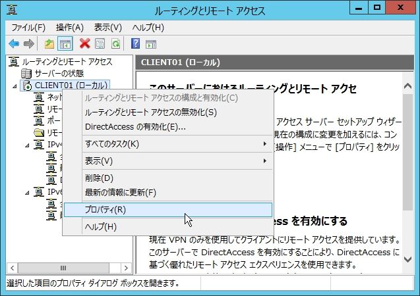The height and width of the screenshot is (296, 420).
Task: Click the right pane scroll down arrow
Action: click(x=407, y=259)
